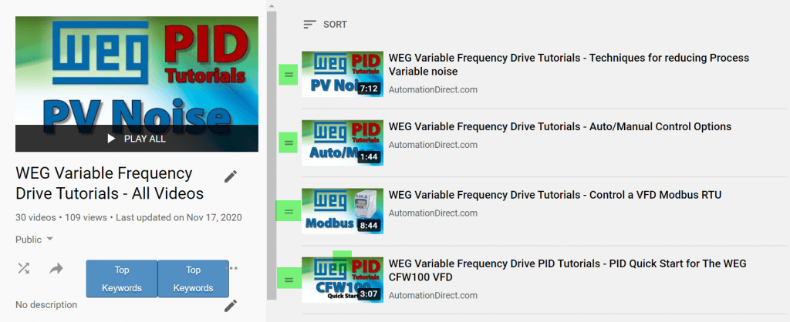Image resolution: width=790 pixels, height=322 pixels.
Task: Click the left Top Keywords button
Action: 122,279
